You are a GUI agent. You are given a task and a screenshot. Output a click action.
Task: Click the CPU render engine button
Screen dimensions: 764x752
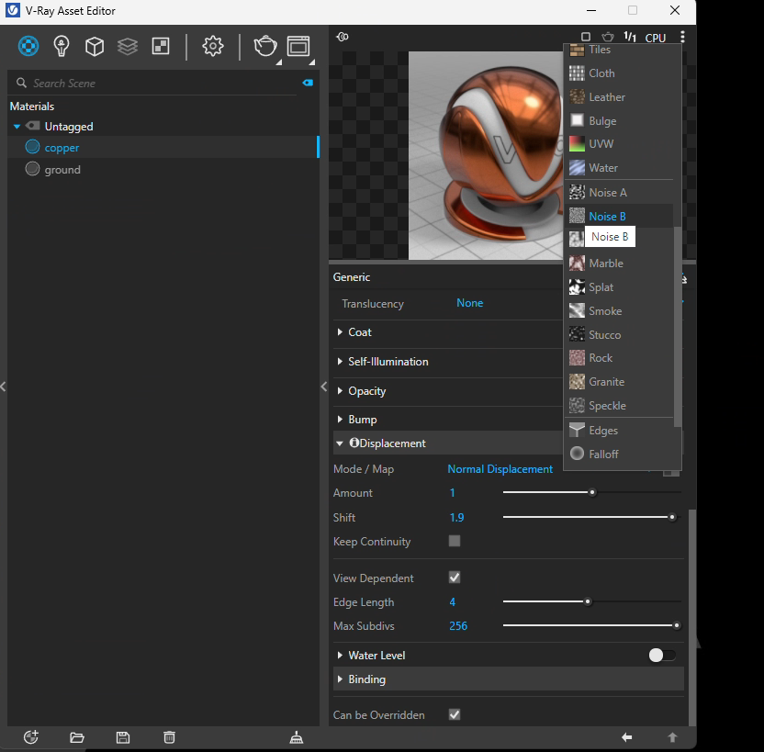click(656, 38)
